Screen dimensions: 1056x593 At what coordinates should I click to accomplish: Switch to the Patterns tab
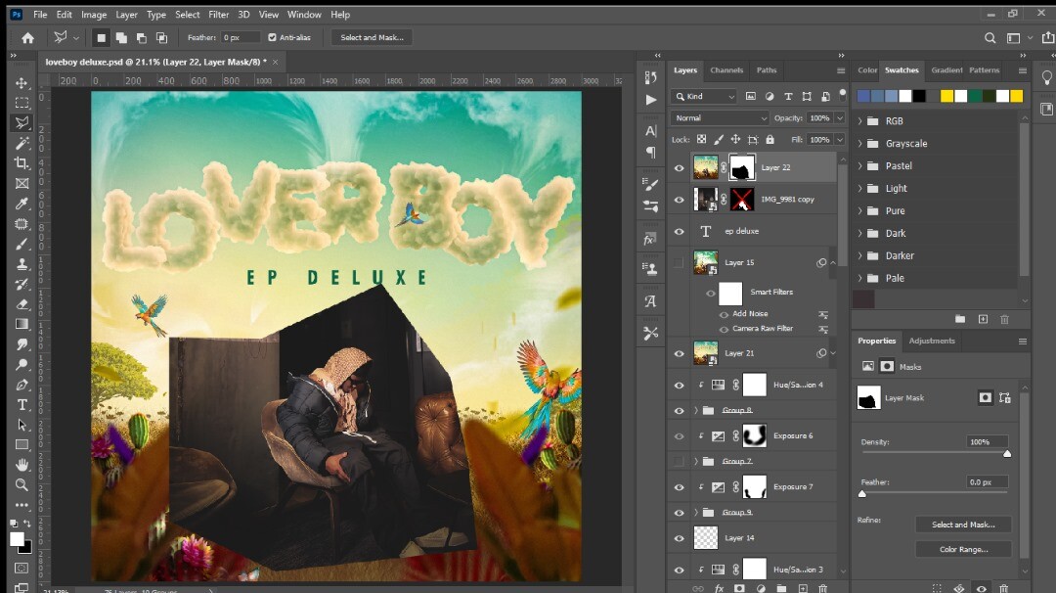click(x=985, y=70)
